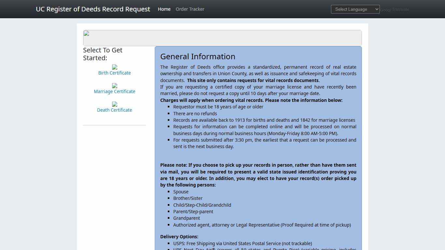
Task: Click the Death Certificate link
Action: coord(114,110)
